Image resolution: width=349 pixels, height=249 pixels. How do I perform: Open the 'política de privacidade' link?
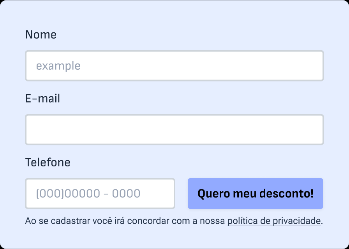pyautogui.click(x=274, y=221)
